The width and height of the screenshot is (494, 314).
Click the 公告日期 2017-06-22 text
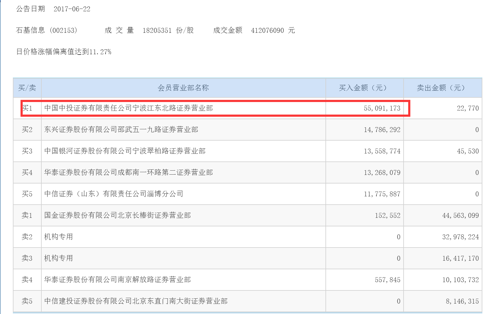[x=53, y=9]
